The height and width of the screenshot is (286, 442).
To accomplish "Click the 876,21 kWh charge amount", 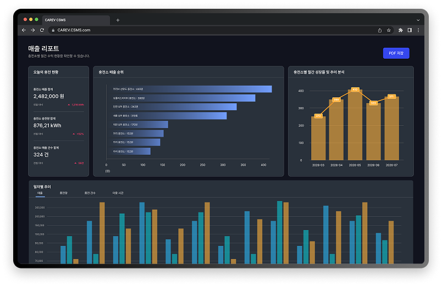I will (47, 126).
